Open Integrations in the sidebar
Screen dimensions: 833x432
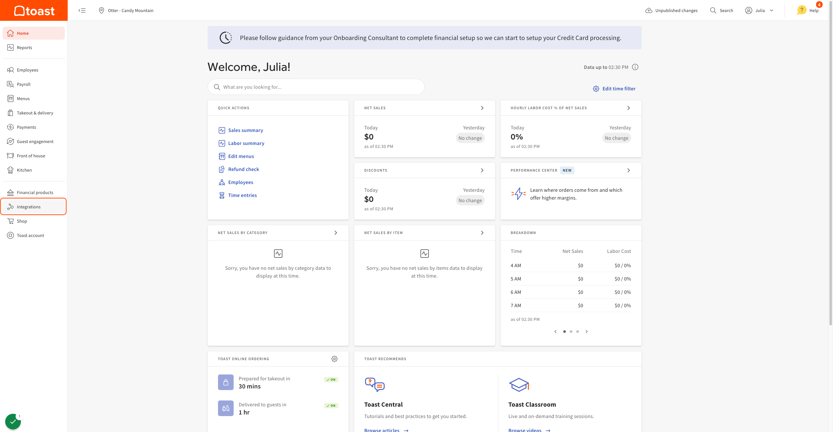(29, 207)
